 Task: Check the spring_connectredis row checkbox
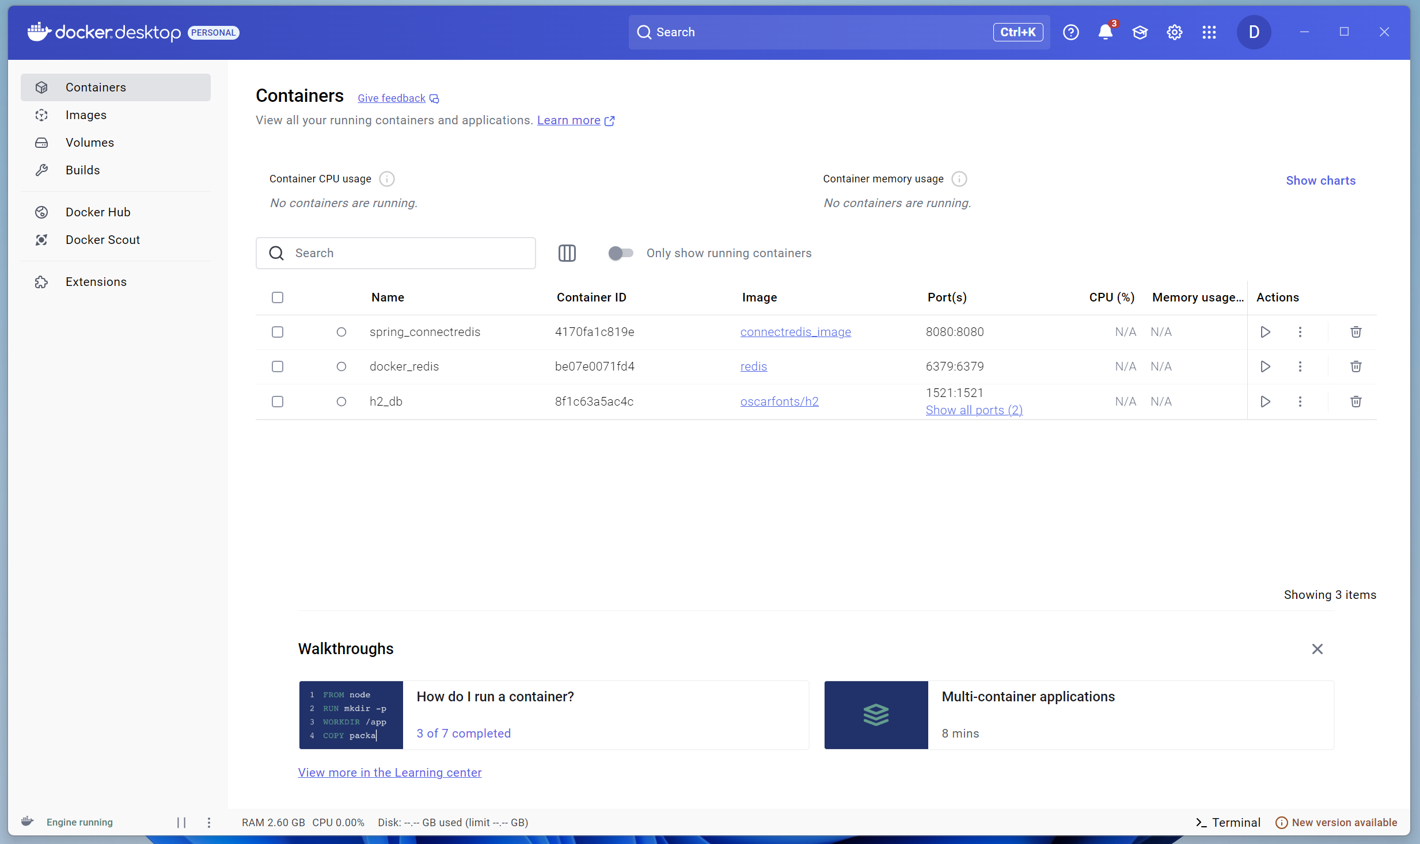278,332
